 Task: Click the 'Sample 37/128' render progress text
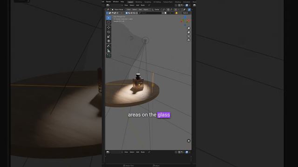(119, 21)
